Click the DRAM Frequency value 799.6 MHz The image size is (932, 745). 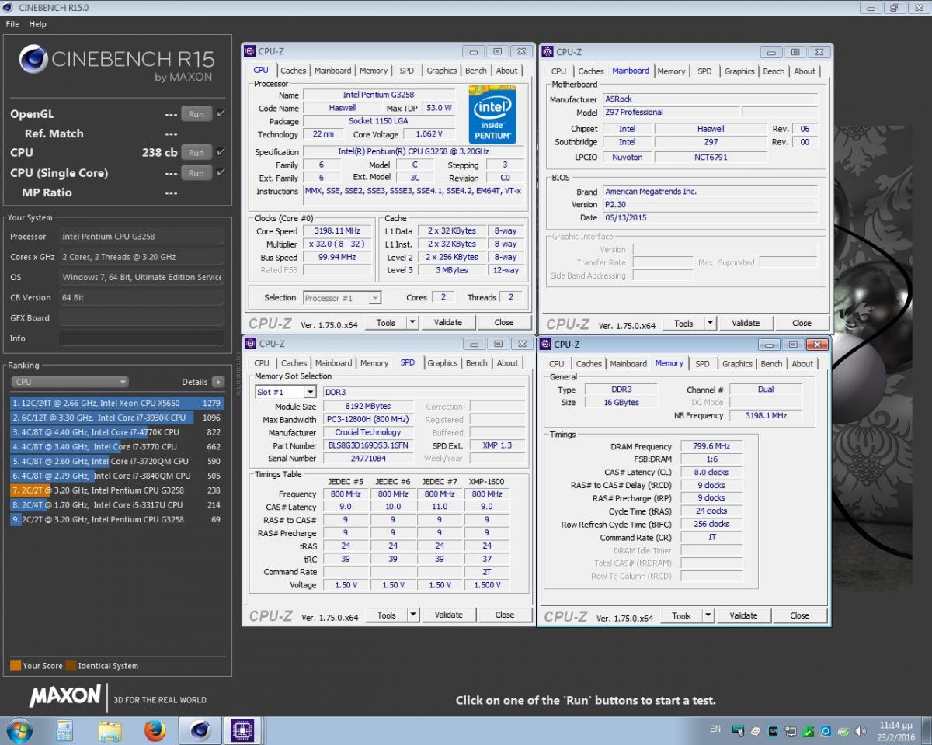[711, 446]
